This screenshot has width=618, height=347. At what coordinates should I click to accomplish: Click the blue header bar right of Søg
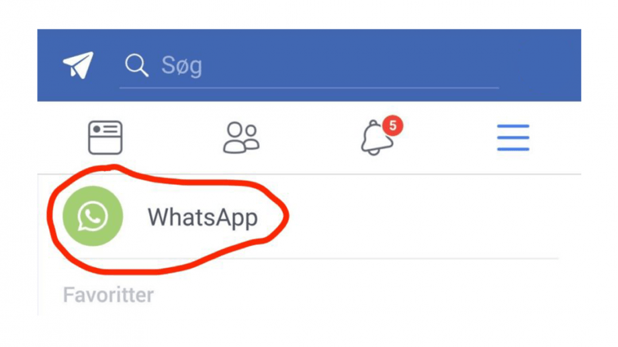[x=540, y=65]
